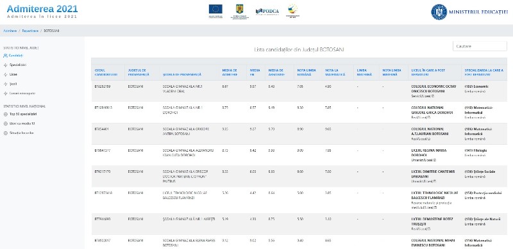
Task: Open the Locuri neocupate sidebar item
Action: [22, 93]
